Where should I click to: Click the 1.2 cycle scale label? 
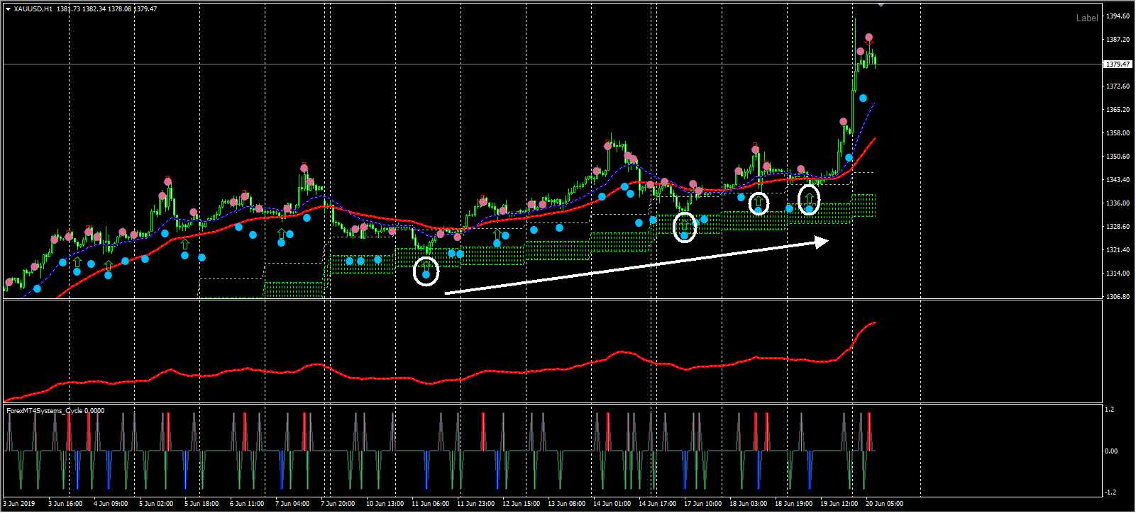[x=1110, y=410]
